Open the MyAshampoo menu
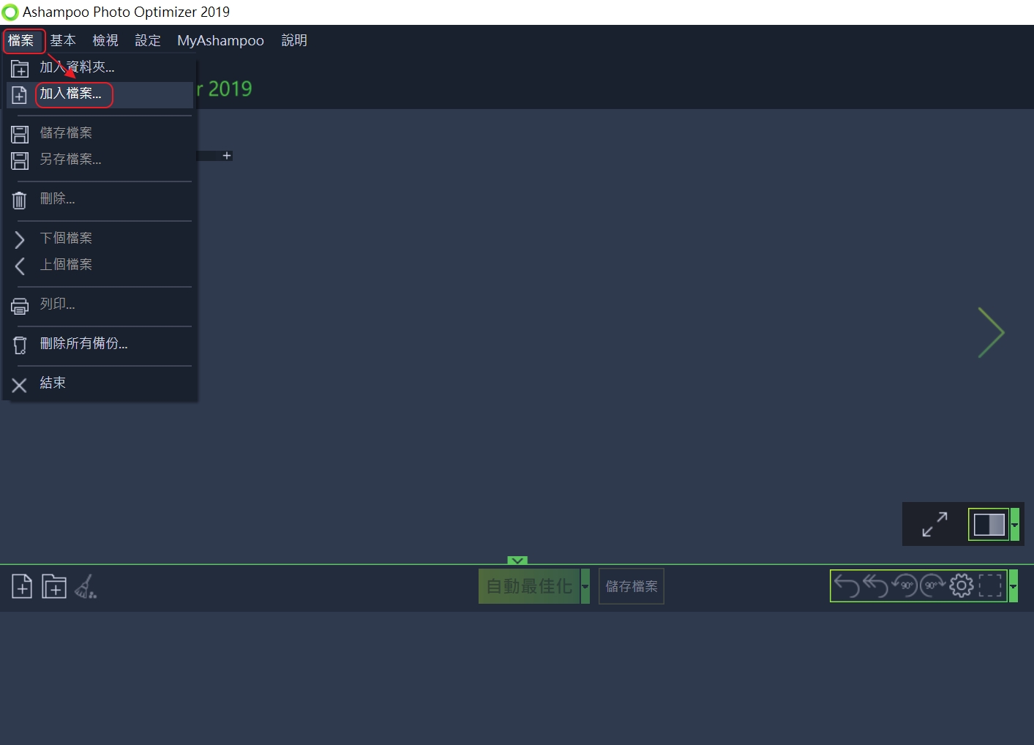 click(x=220, y=41)
